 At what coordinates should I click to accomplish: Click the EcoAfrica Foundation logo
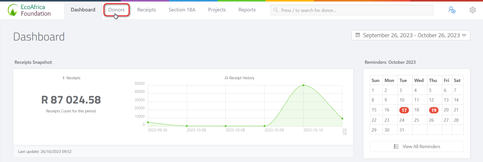[29, 10]
